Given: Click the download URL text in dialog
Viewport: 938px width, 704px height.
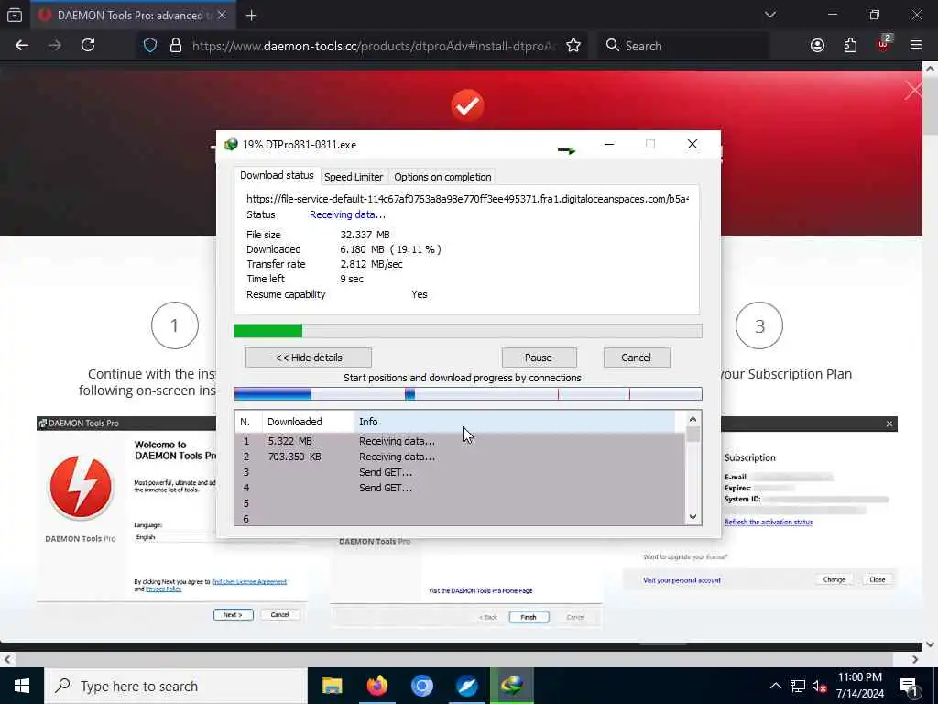Looking at the screenshot, I should click(467, 199).
